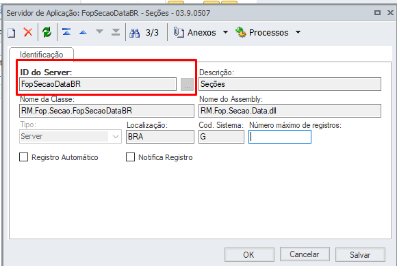397x266 pixels.
Task: Create a new record with blank page icon
Action: [12, 33]
